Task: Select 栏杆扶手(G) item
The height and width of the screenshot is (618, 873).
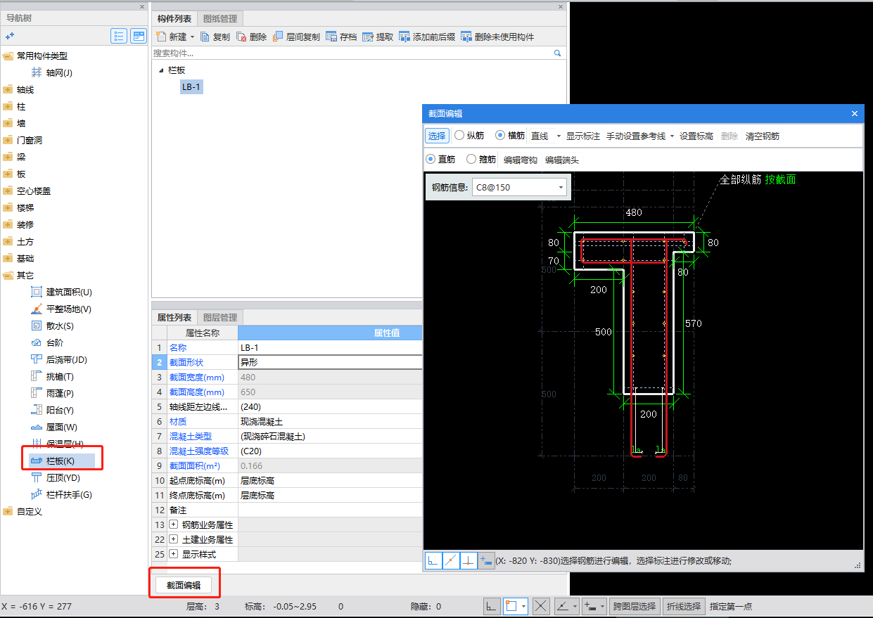Action: [x=61, y=494]
